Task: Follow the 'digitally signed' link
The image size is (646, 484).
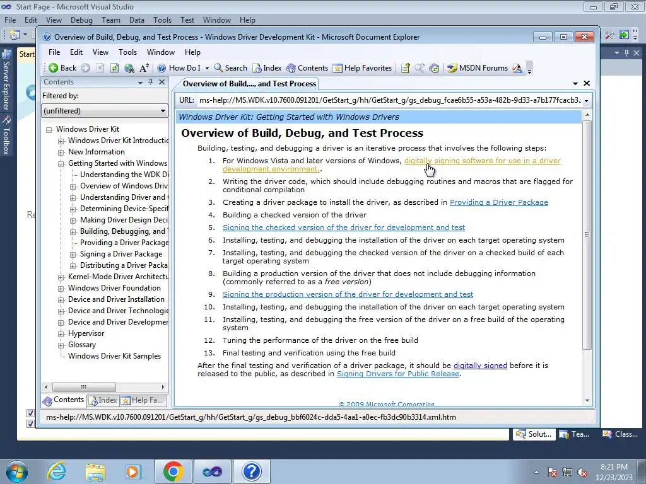Action: [x=480, y=366]
